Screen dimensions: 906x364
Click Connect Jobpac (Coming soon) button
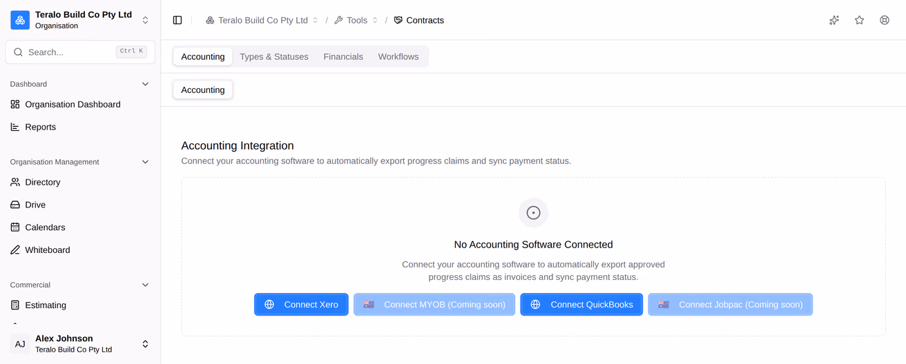point(730,305)
